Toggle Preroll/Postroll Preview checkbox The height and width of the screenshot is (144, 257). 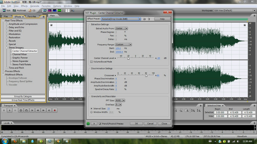[x=100, y=124]
